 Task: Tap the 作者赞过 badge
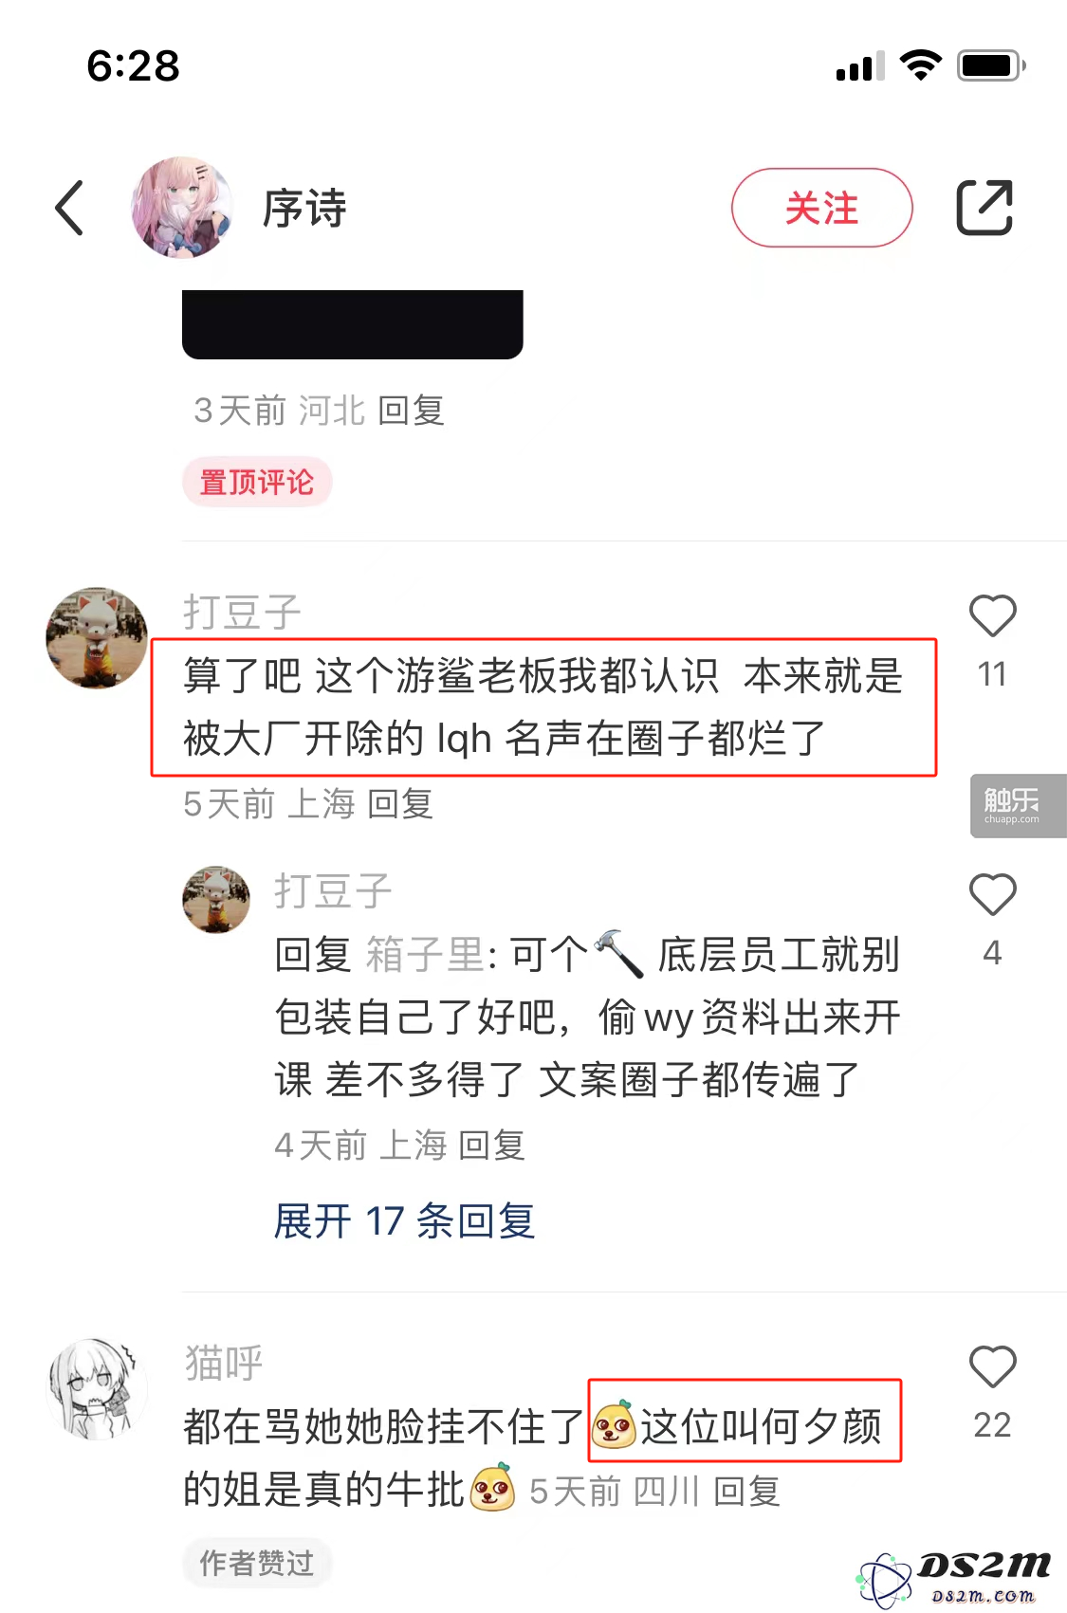coord(257,1563)
